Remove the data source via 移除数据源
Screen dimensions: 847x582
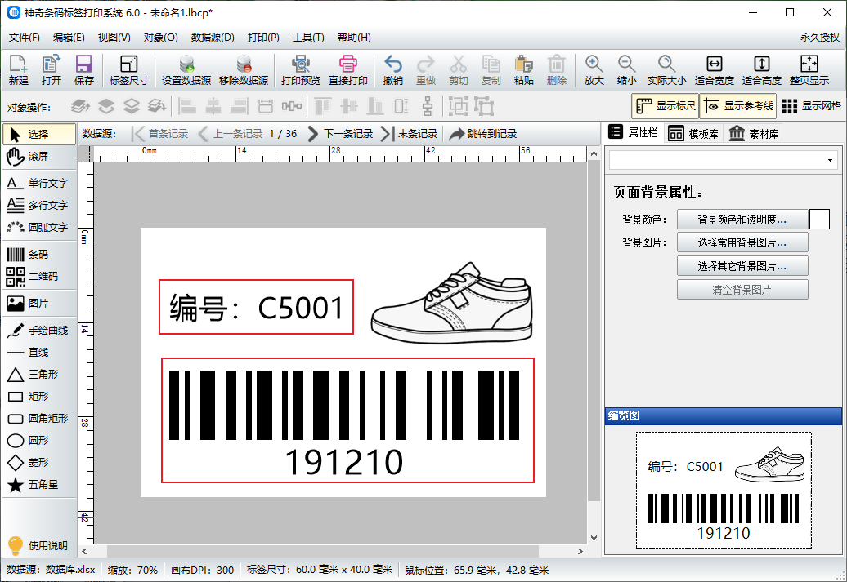pyautogui.click(x=244, y=70)
